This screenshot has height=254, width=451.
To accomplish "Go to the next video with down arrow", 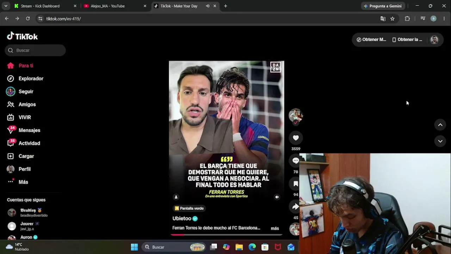I will 440,141.
